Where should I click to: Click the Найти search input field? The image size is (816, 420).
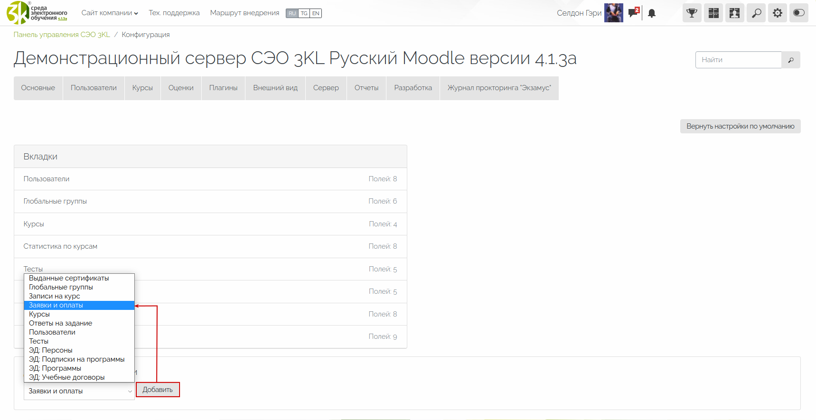pos(738,60)
